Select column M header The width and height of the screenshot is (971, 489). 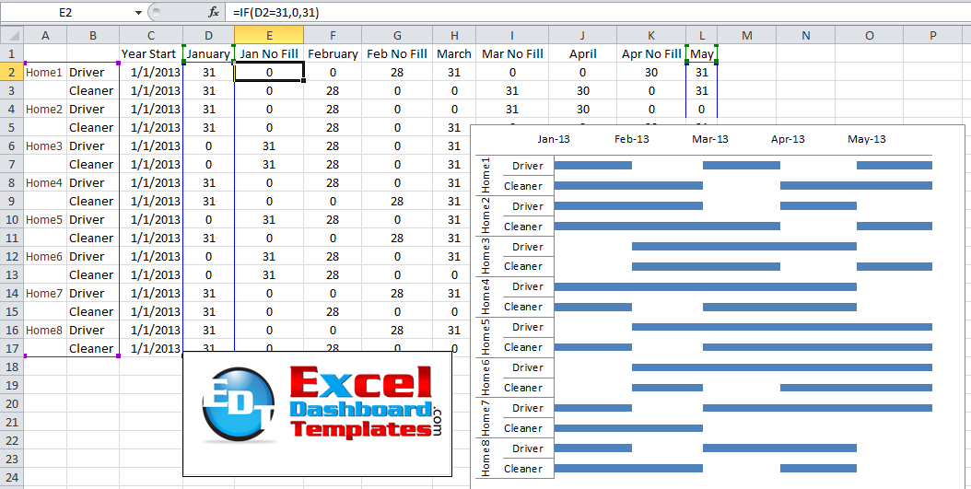(746, 35)
